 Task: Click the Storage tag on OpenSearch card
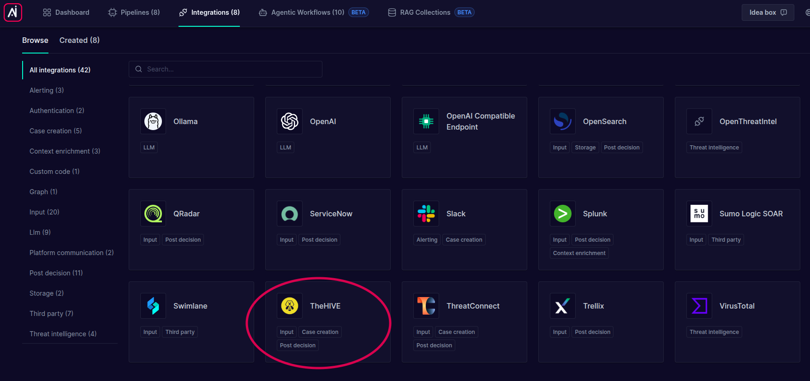585,148
